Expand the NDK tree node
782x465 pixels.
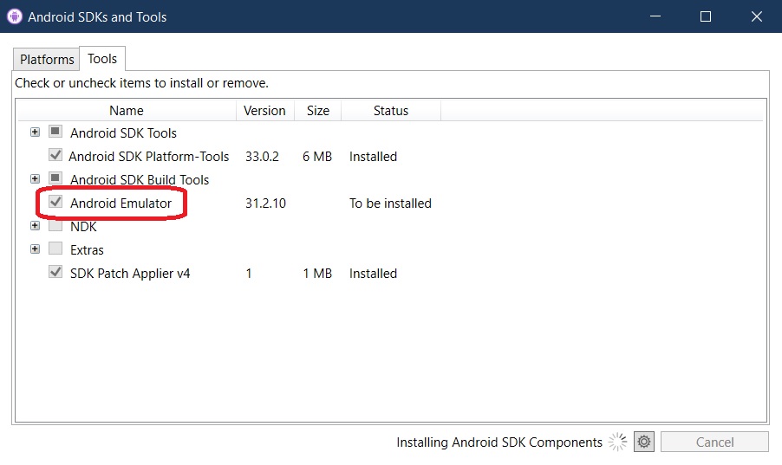pyautogui.click(x=35, y=225)
